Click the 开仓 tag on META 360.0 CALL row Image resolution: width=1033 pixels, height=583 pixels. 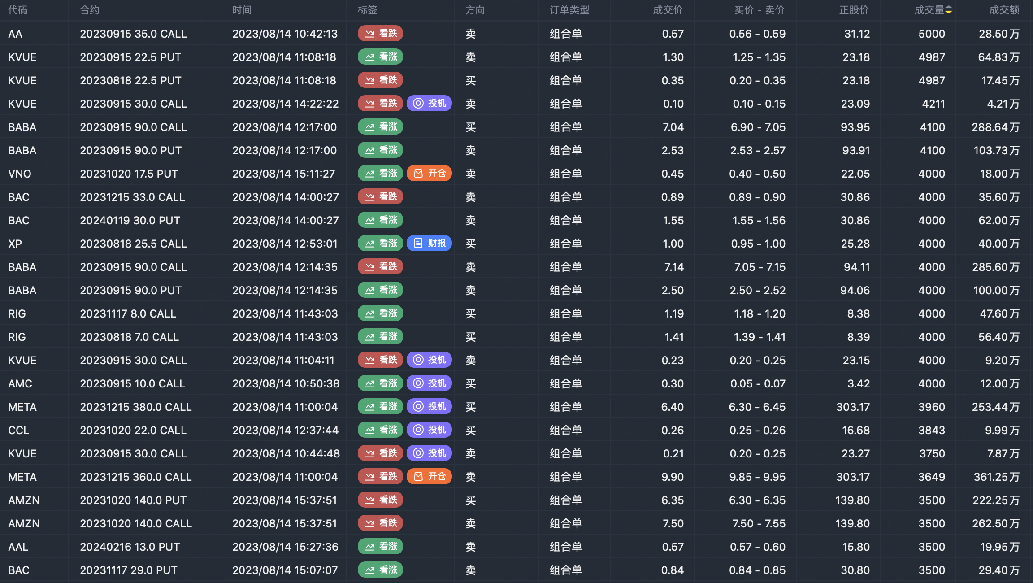pos(429,477)
